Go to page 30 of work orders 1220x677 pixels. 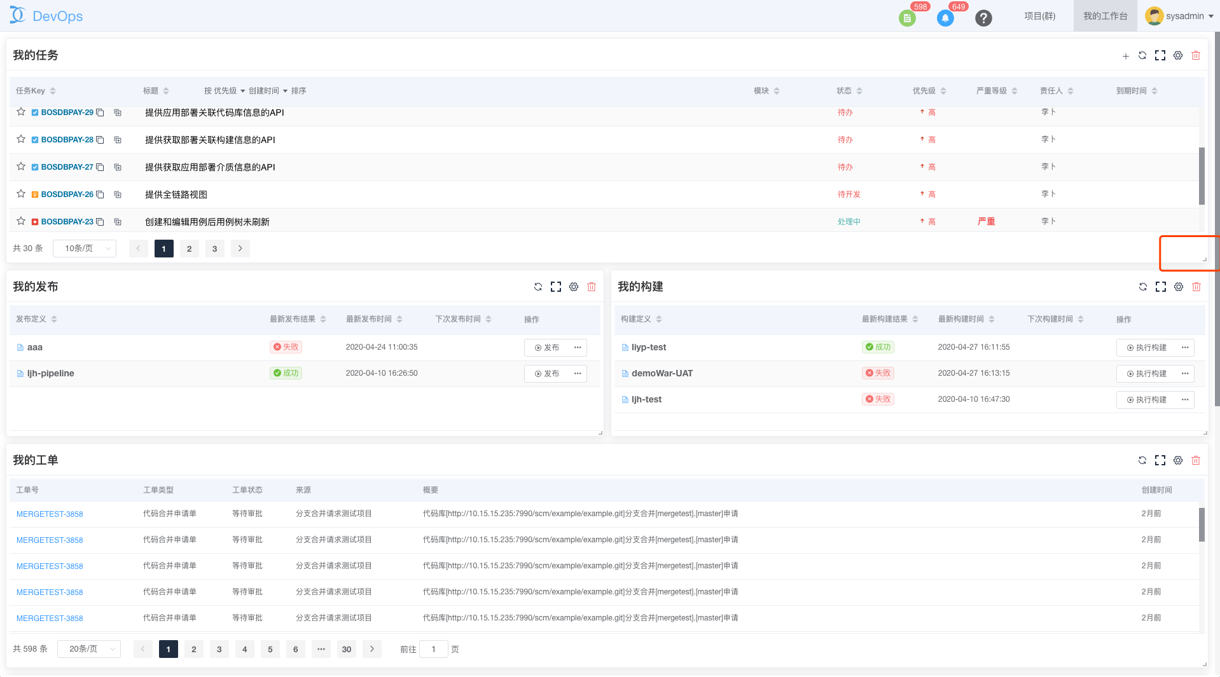point(347,649)
